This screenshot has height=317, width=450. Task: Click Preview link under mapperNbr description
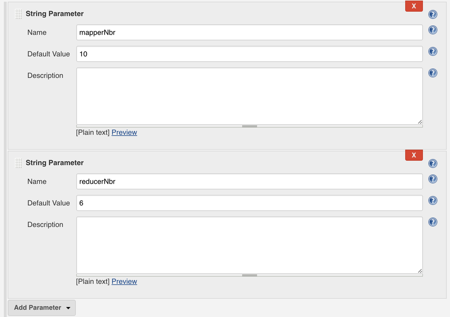pos(124,132)
